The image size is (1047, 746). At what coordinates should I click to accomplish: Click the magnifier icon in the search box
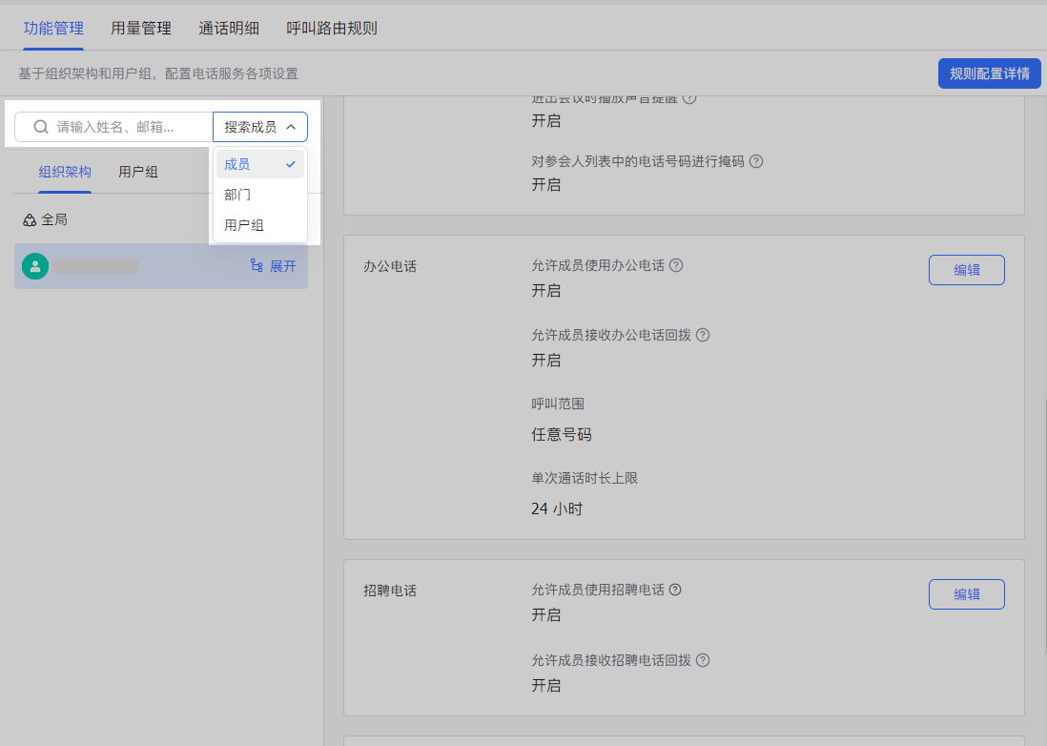pos(41,127)
